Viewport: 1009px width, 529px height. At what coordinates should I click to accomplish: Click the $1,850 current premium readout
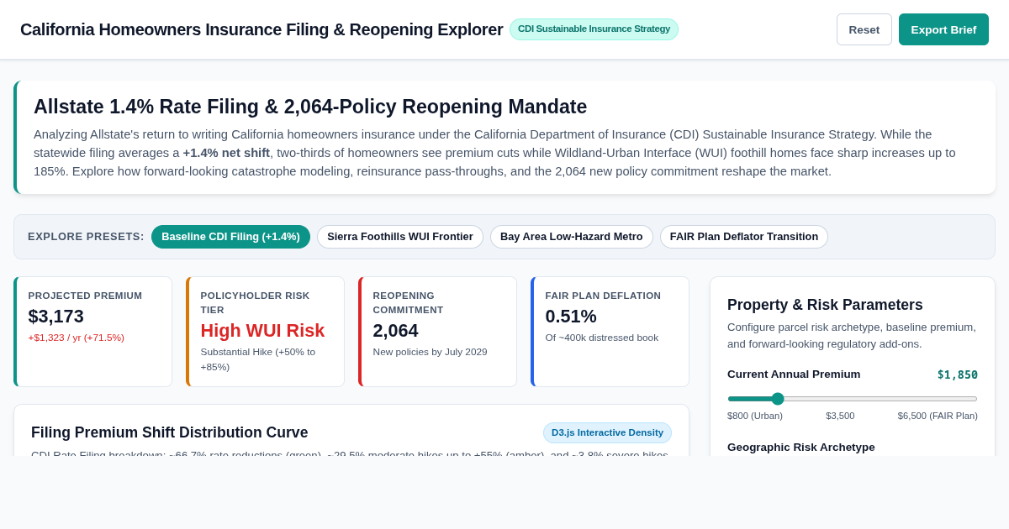pyautogui.click(x=958, y=374)
